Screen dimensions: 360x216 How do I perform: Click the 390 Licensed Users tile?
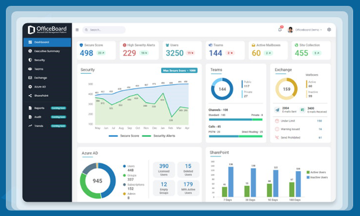click(x=164, y=170)
